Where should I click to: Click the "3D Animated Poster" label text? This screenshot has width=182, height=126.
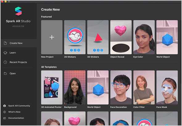pos(51,107)
